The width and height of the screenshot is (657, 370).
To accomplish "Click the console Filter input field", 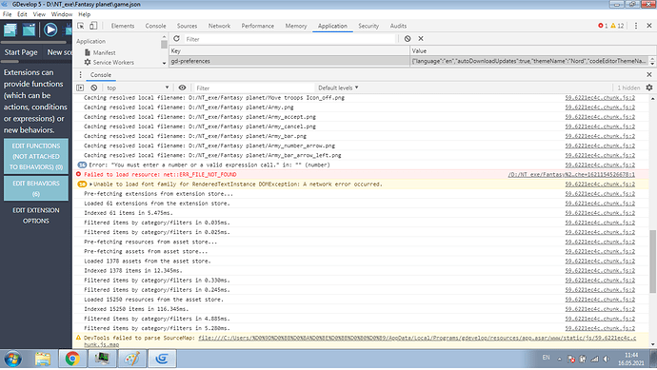I will tap(253, 88).
